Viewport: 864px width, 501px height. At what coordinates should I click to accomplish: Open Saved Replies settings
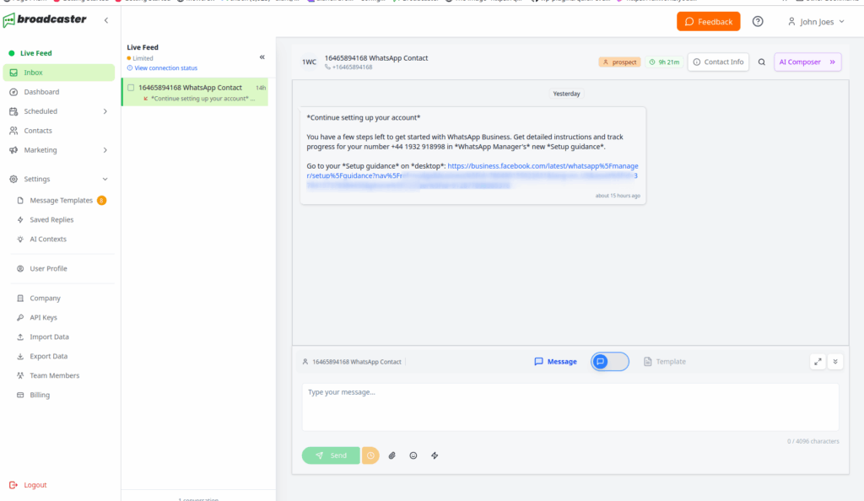pyautogui.click(x=51, y=219)
